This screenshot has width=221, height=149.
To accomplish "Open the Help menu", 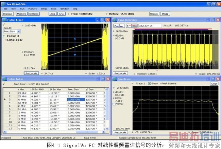I will (75, 9).
